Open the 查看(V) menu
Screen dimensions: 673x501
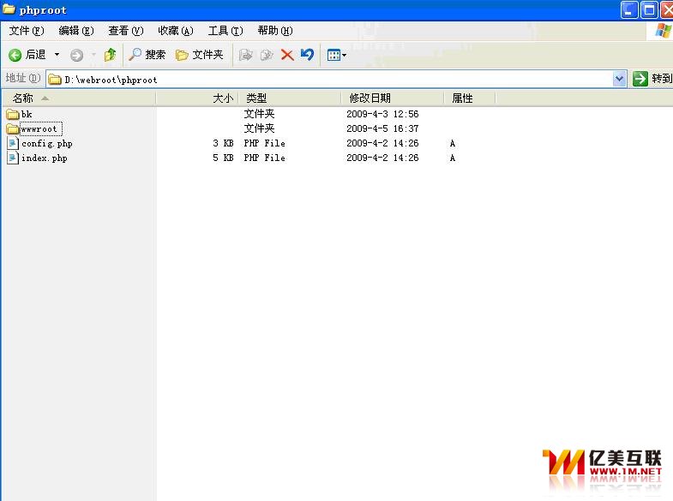point(126,31)
